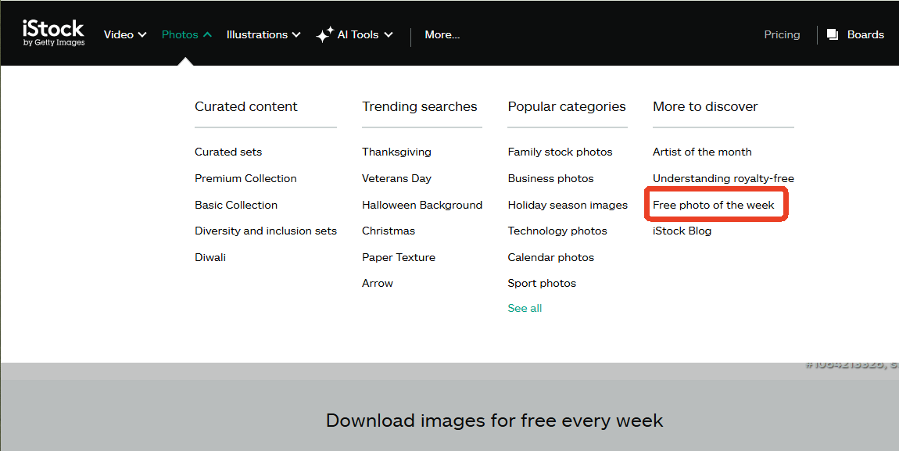The image size is (899, 451).
Task: Open the iStock Blog link
Action: [x=682, y=231]
